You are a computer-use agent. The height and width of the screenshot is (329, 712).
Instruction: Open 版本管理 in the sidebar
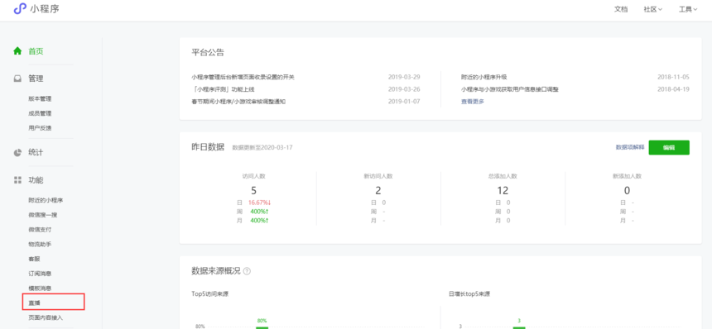coord(40,99)
